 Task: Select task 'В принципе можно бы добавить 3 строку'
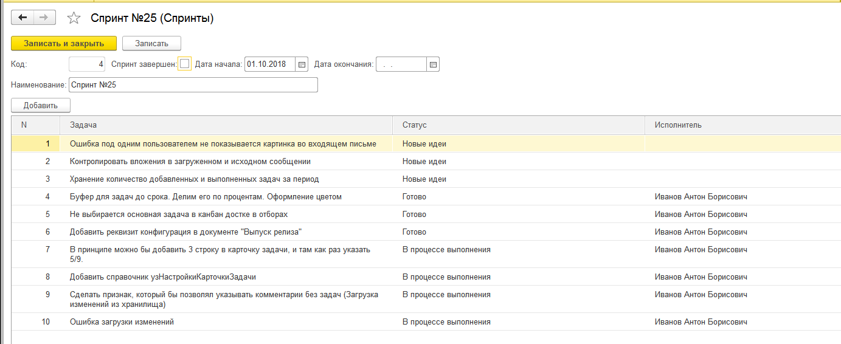point(220,254)
